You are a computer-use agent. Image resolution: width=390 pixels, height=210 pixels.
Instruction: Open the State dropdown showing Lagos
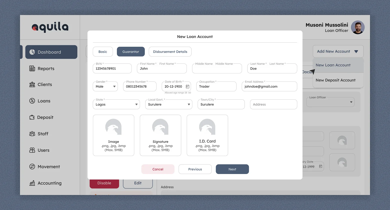[x=136, y=104]
